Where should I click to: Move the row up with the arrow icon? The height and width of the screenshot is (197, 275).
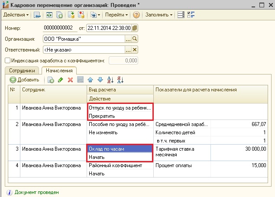(91, 80)
